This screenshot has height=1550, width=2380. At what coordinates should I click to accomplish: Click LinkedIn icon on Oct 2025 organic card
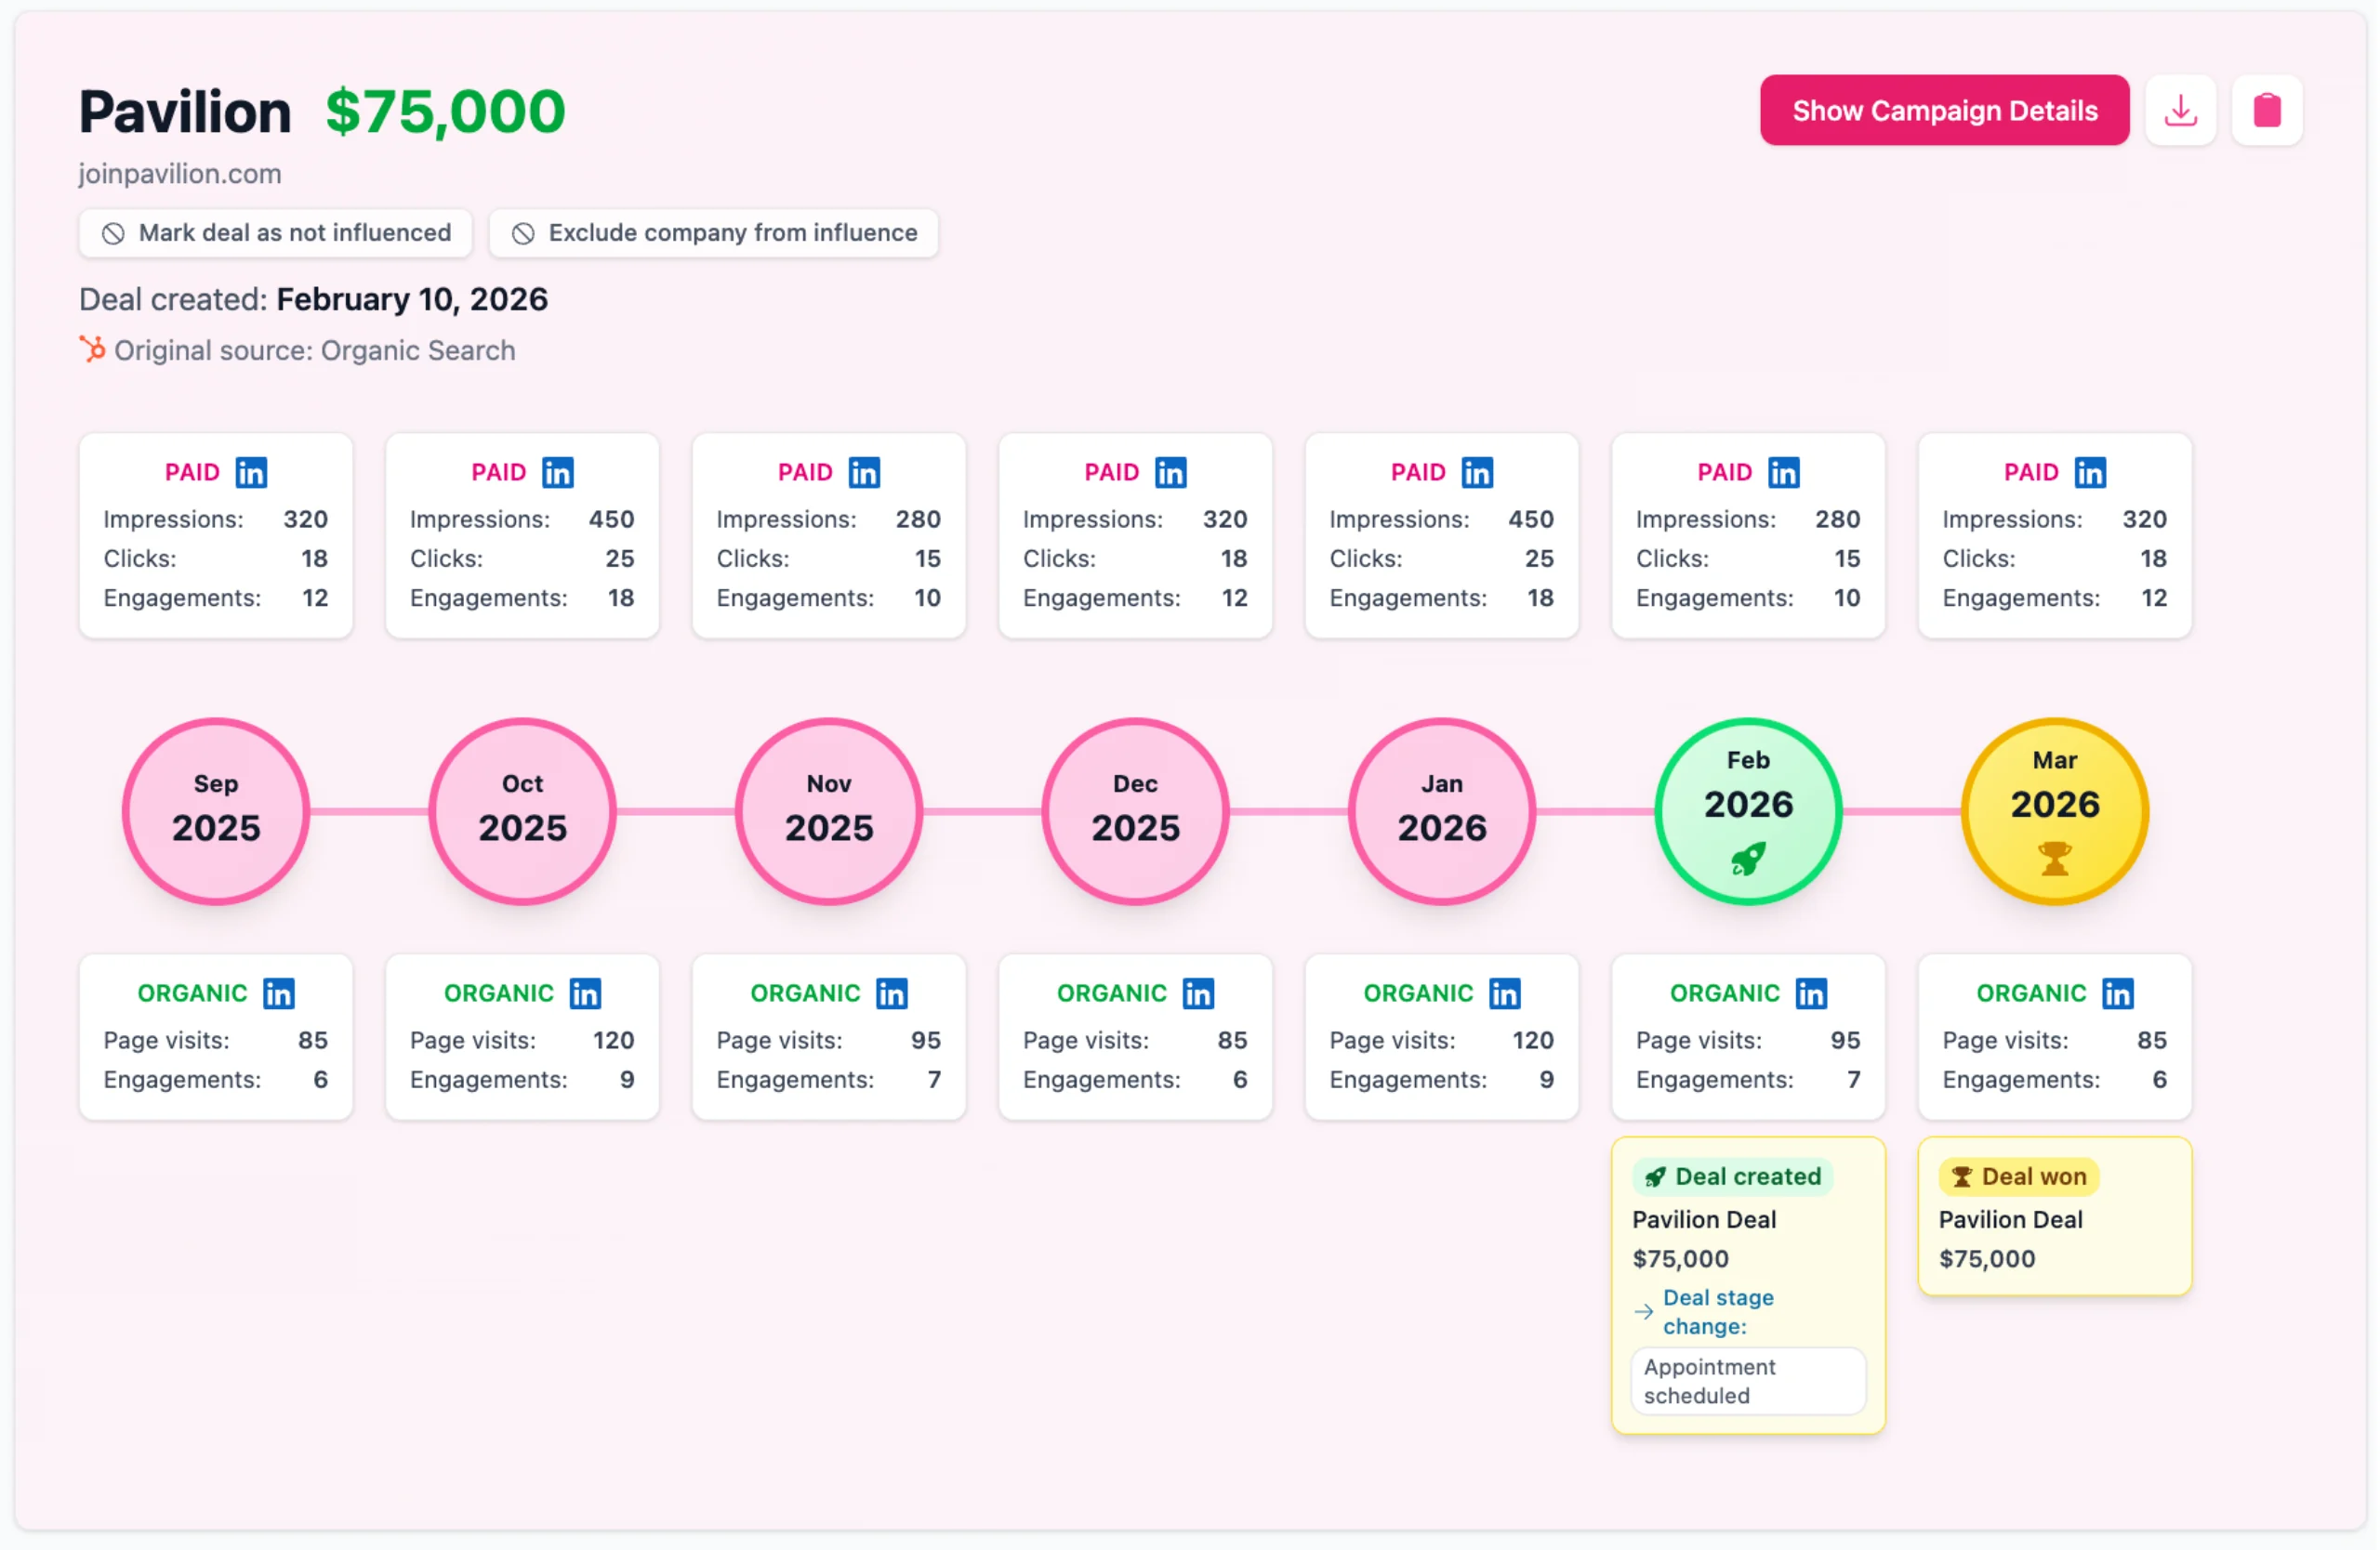point(585,993)
